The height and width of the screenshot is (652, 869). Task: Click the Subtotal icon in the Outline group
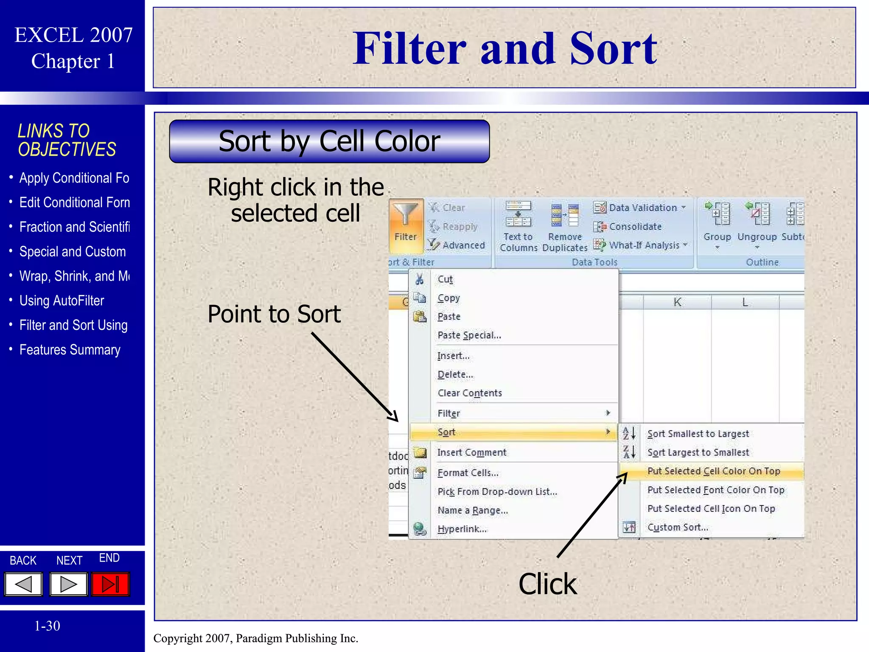(795, 214)
